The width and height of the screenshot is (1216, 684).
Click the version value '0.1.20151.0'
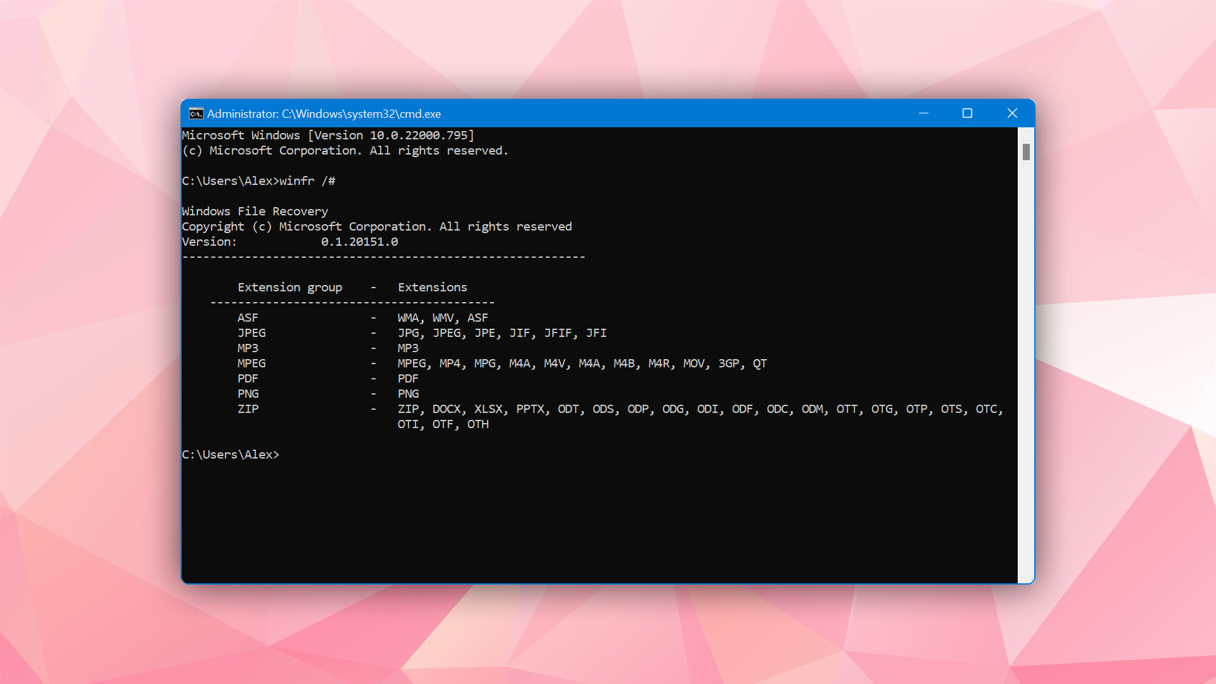pos(359,242)
